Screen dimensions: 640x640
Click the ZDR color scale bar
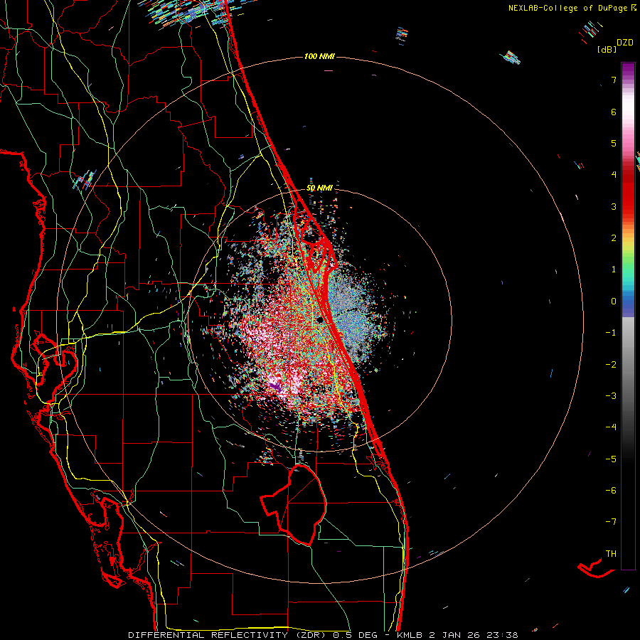point(628,316)
